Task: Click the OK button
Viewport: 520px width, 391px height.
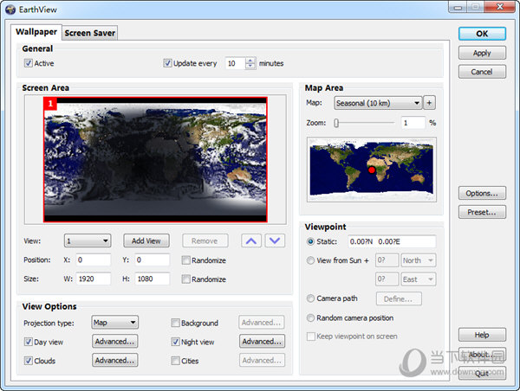Action: [x=482, y=34]
